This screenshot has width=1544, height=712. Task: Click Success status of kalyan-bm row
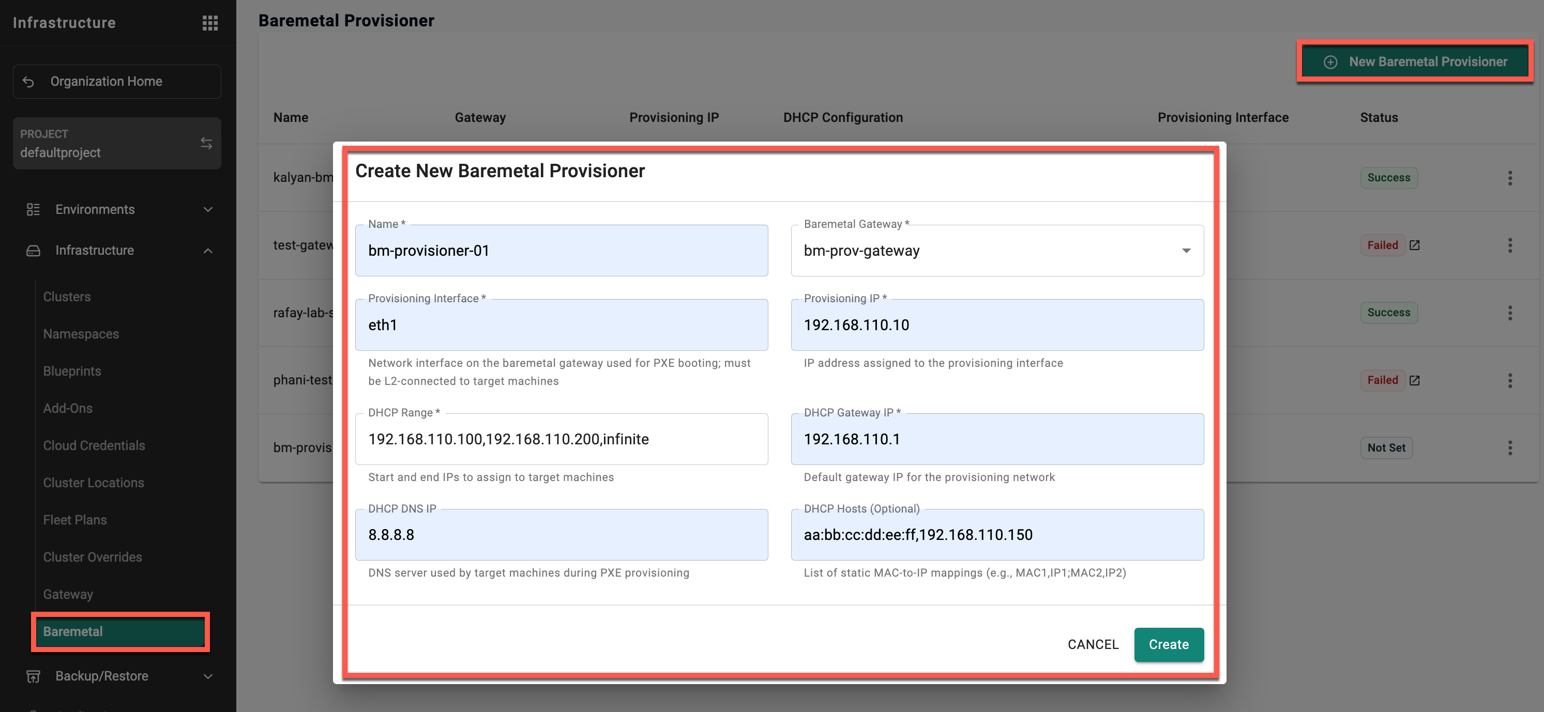coord(1389,178)
